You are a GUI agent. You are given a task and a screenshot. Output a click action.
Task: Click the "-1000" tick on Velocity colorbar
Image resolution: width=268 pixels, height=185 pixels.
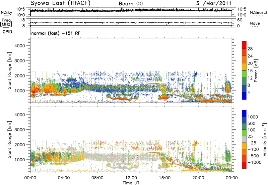(x=255, y=162)
